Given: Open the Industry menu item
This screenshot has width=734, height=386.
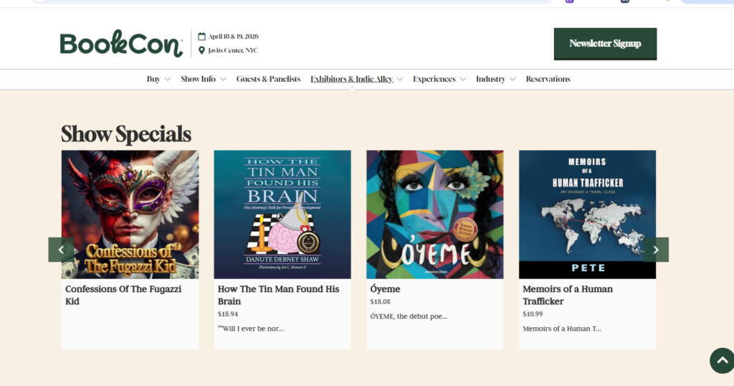Looking at the screenshot, I should 490,79.
